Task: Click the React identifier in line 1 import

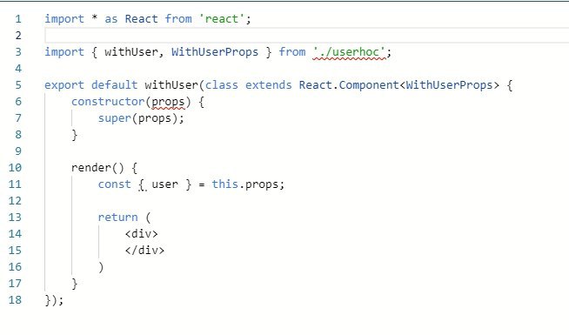Action: click(x=141, y=19)
